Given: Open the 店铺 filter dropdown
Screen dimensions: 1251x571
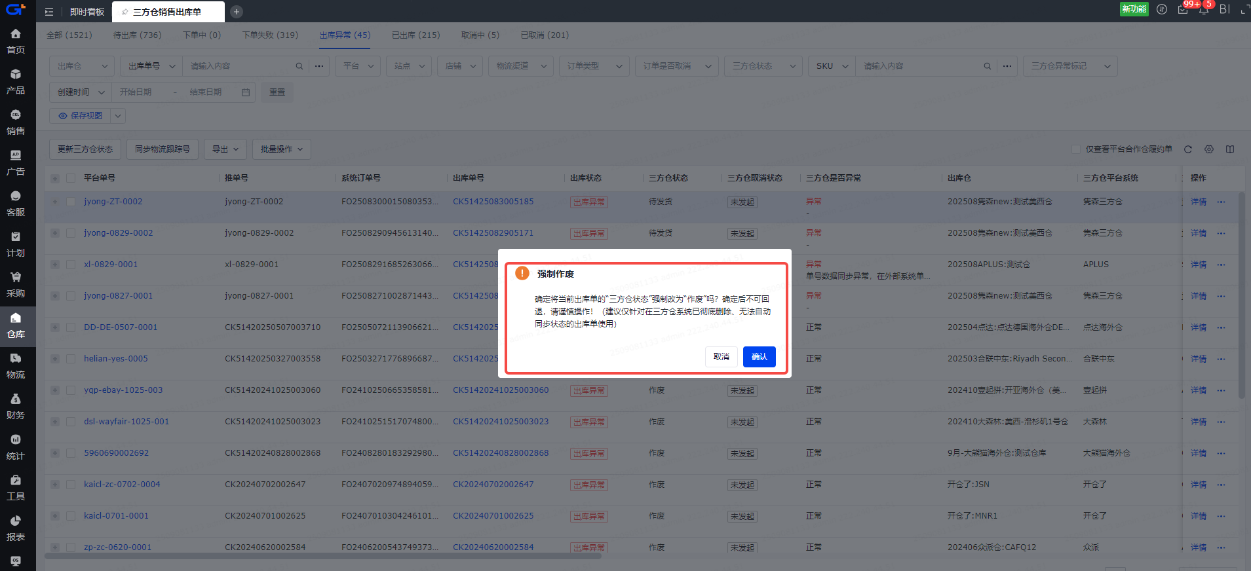Looking at the screenshot, I should [460, 66].
